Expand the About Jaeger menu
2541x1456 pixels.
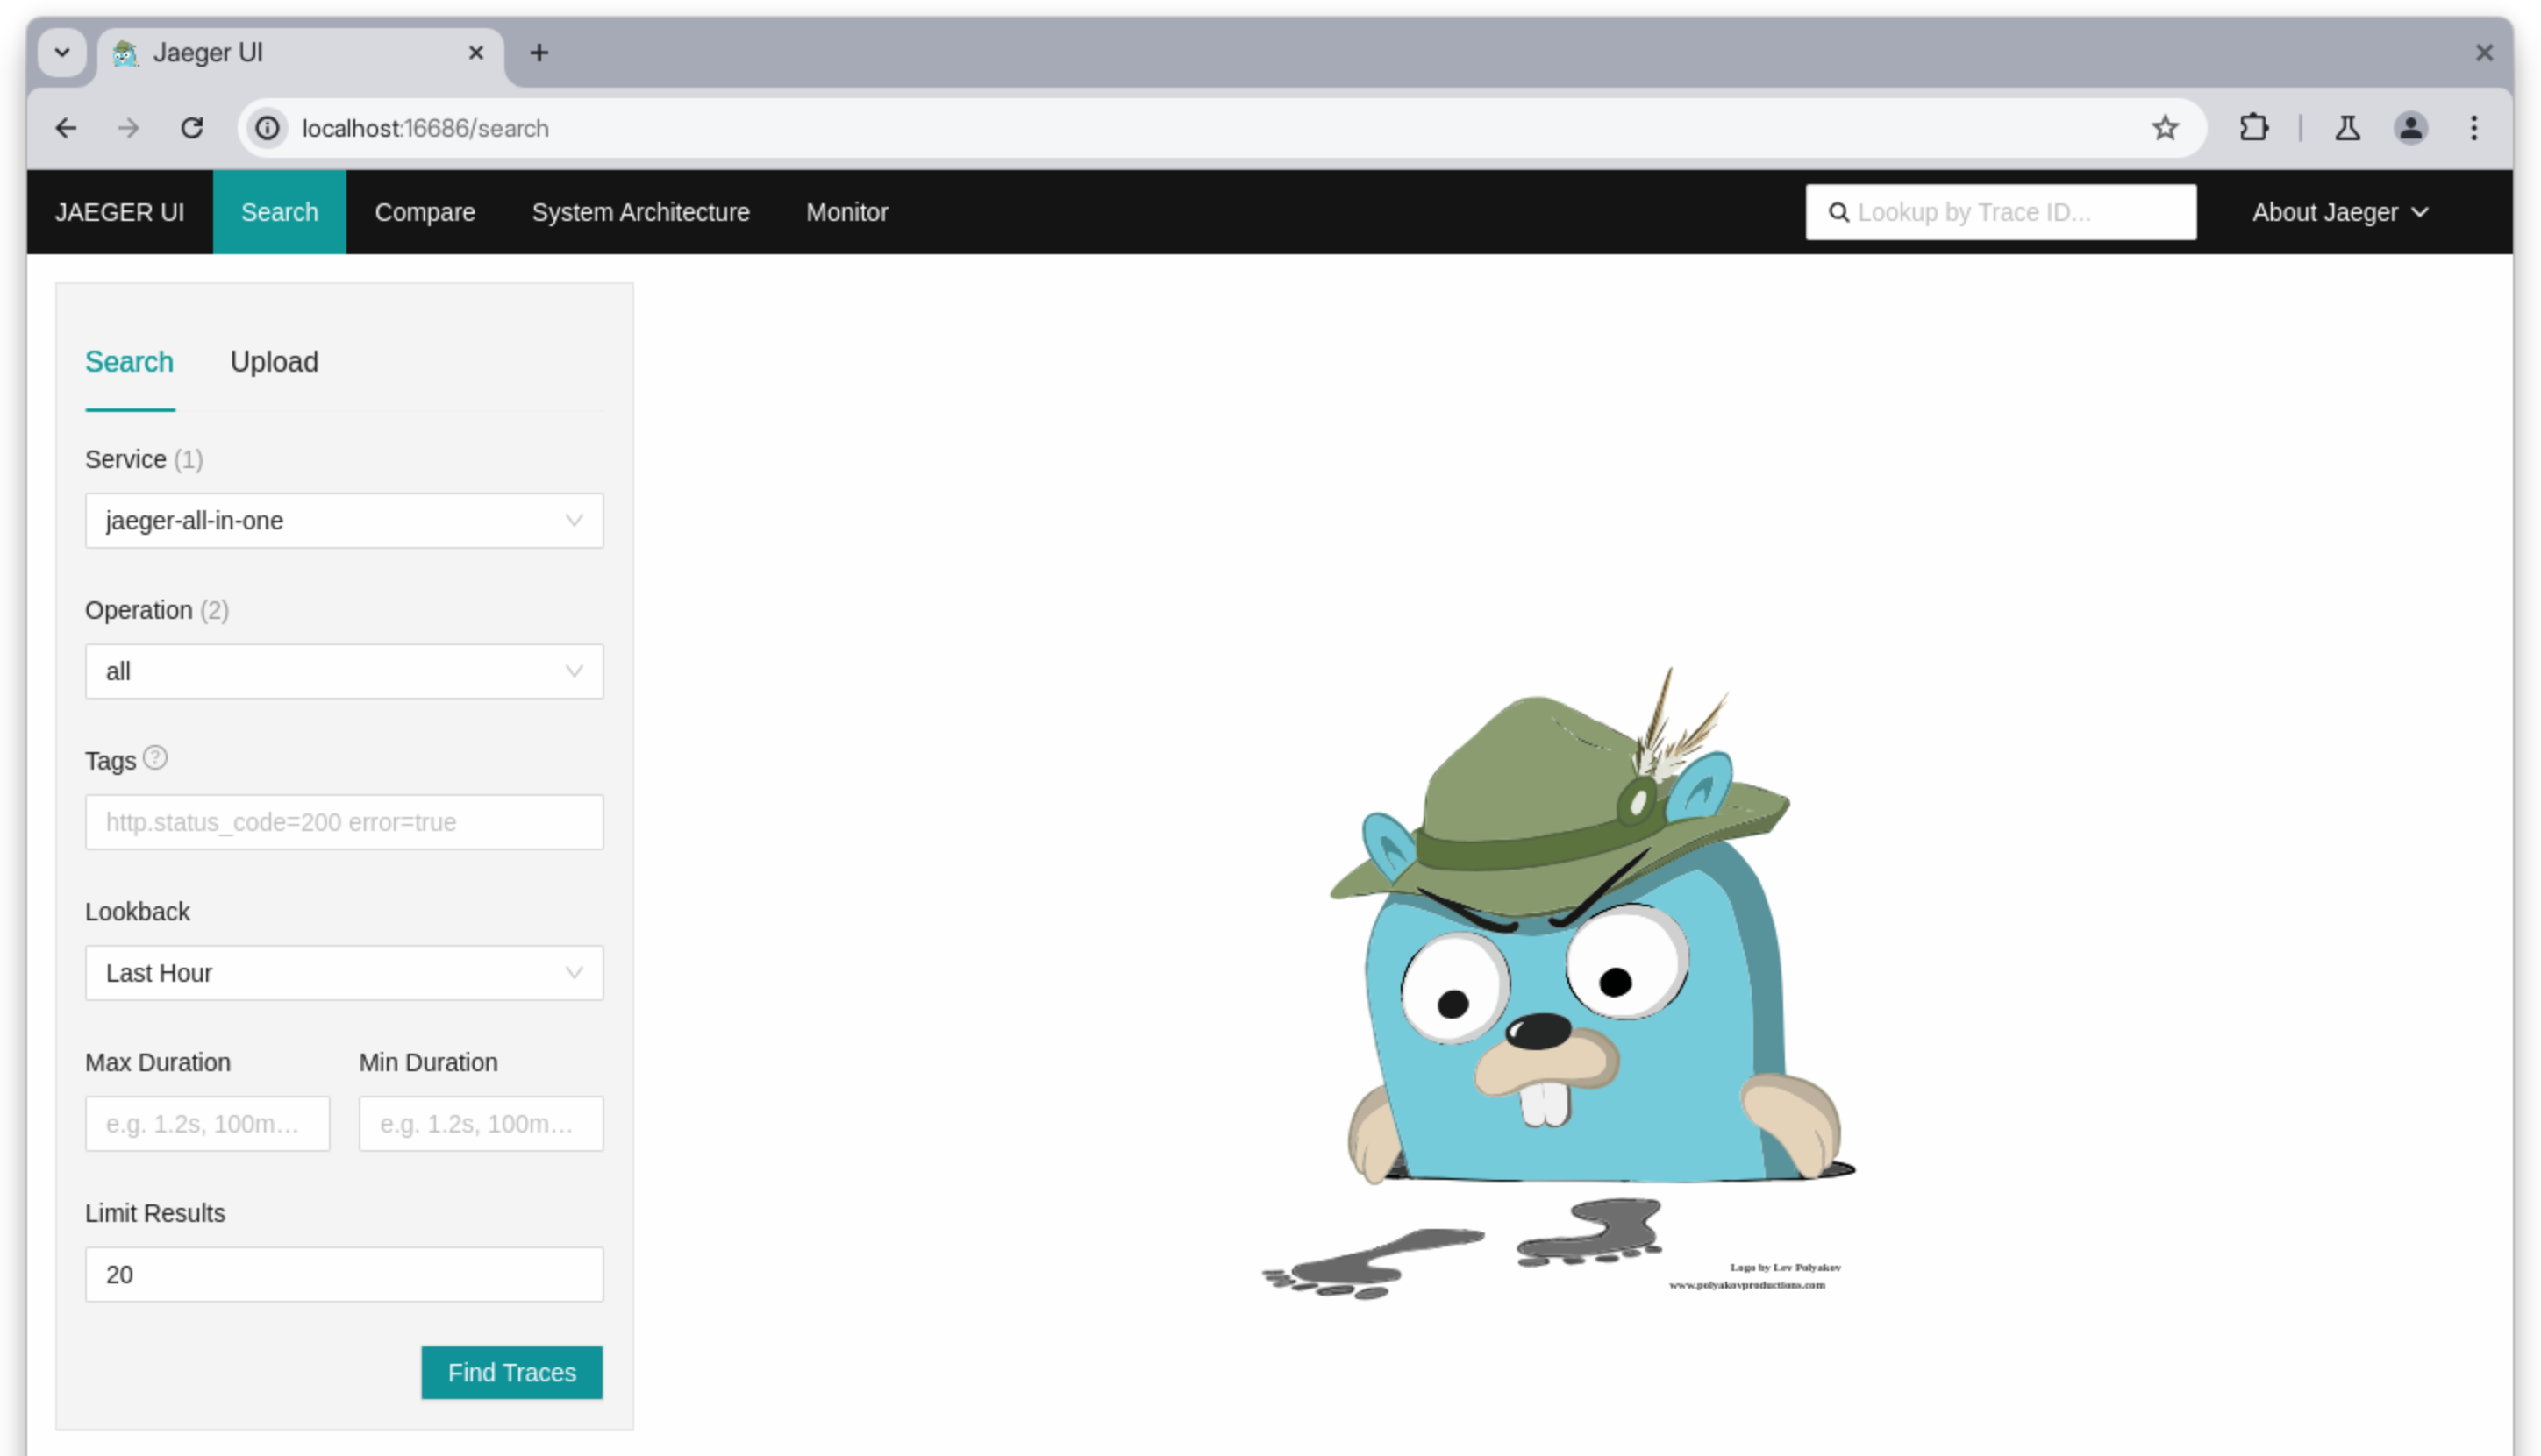tap(2340, 212)
